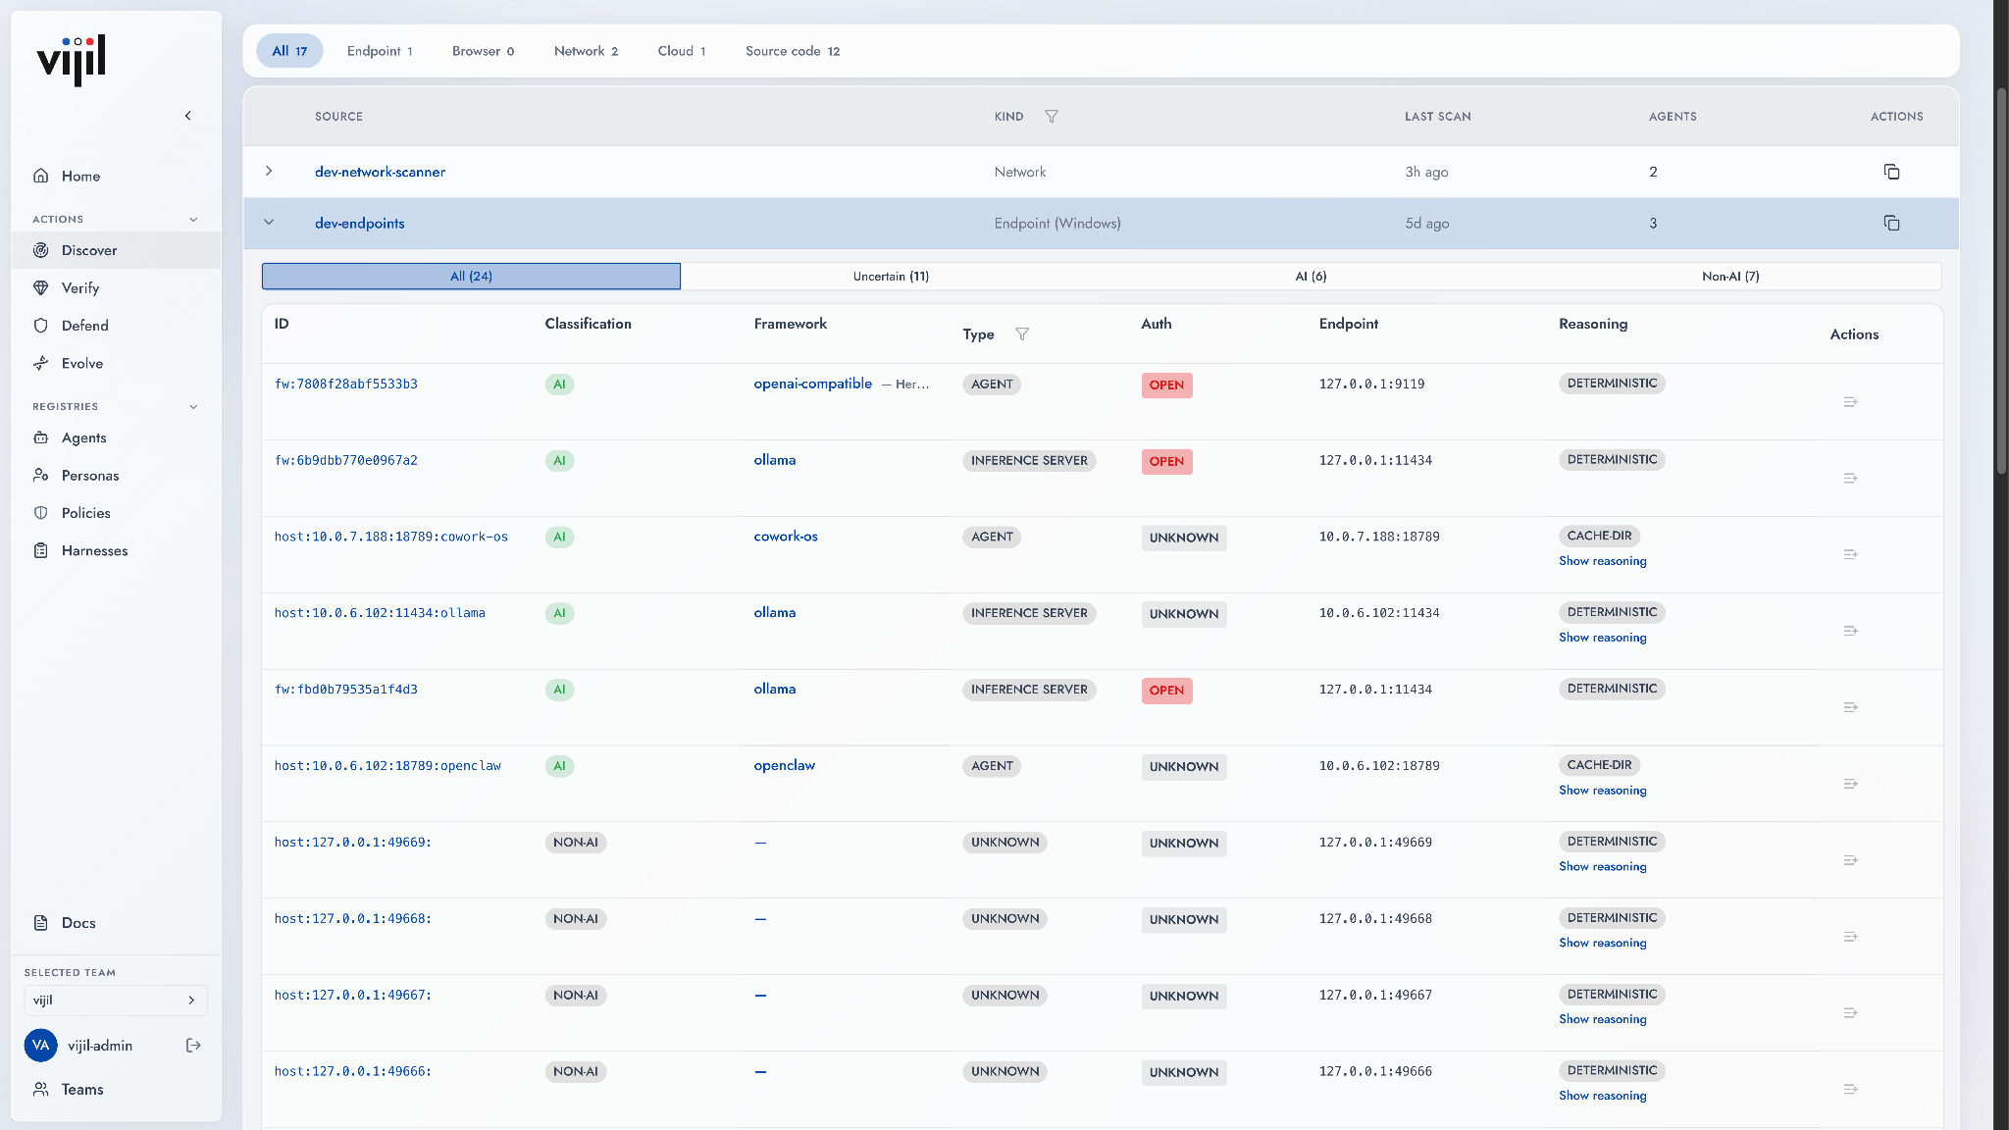Open actions icon for fw:fbd0b79535a1f4d3 row
The width and height of the screenshot is (2009, 1130).
(1851, 707)
